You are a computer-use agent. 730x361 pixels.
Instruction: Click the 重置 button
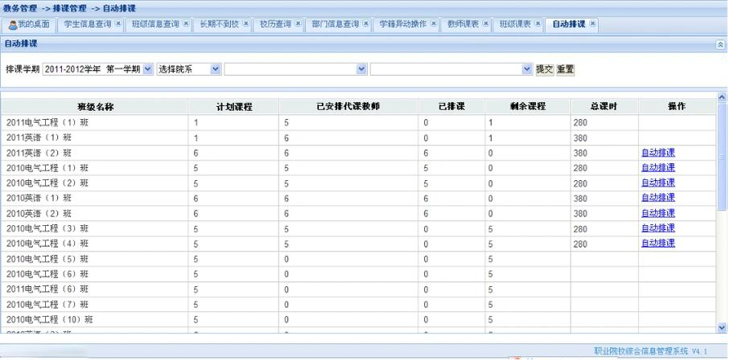pyautogui.click(x=566, y=69)
